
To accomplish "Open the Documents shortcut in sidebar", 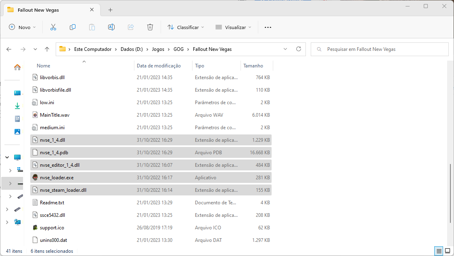I will (17, 119).
